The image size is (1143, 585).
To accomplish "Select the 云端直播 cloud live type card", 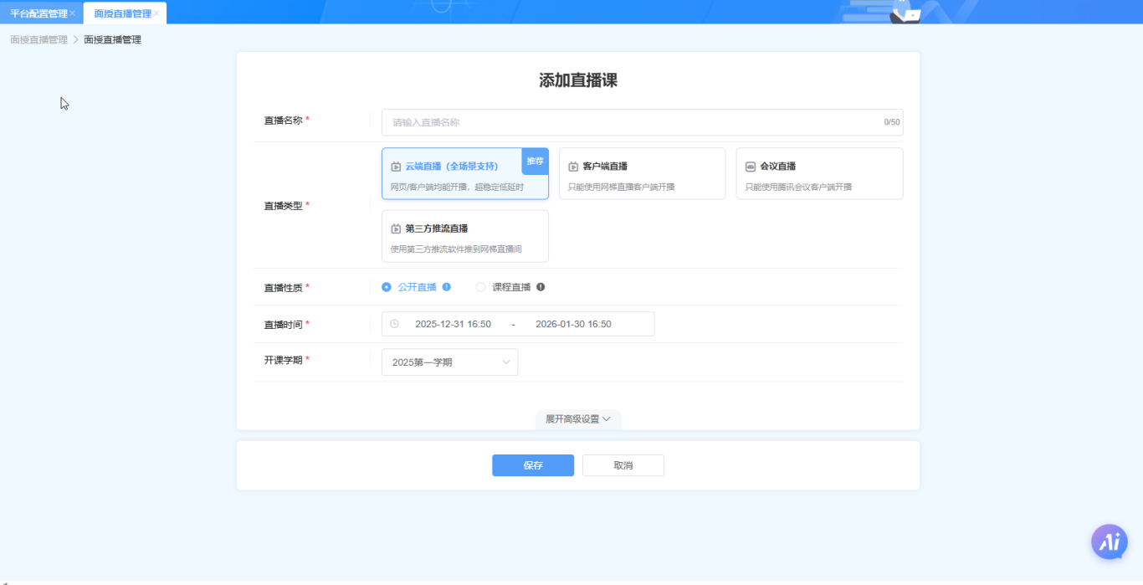I will point(464,174).
